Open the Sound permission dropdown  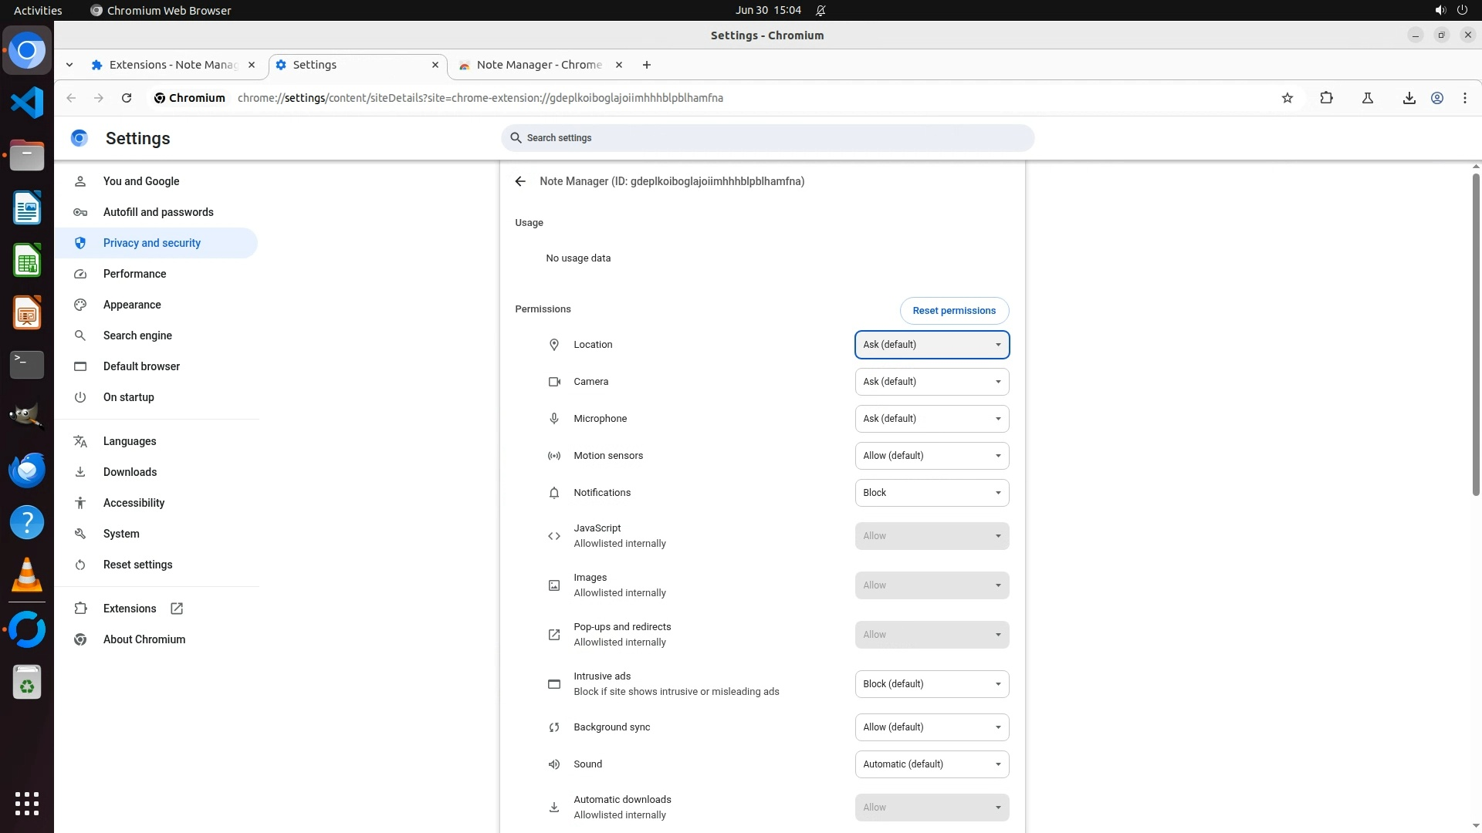click(x=932, y=764)
